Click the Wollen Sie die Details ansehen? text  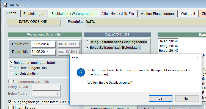tap(110, 83)
